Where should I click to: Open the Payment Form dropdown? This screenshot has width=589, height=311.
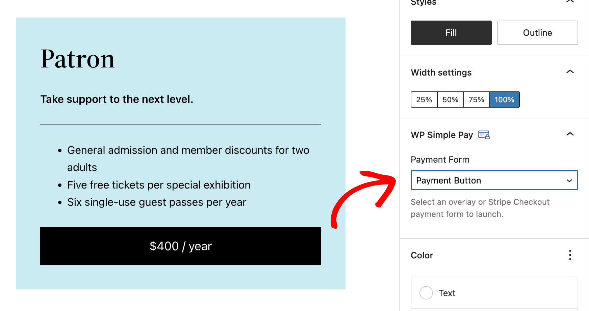click(494, 180)
